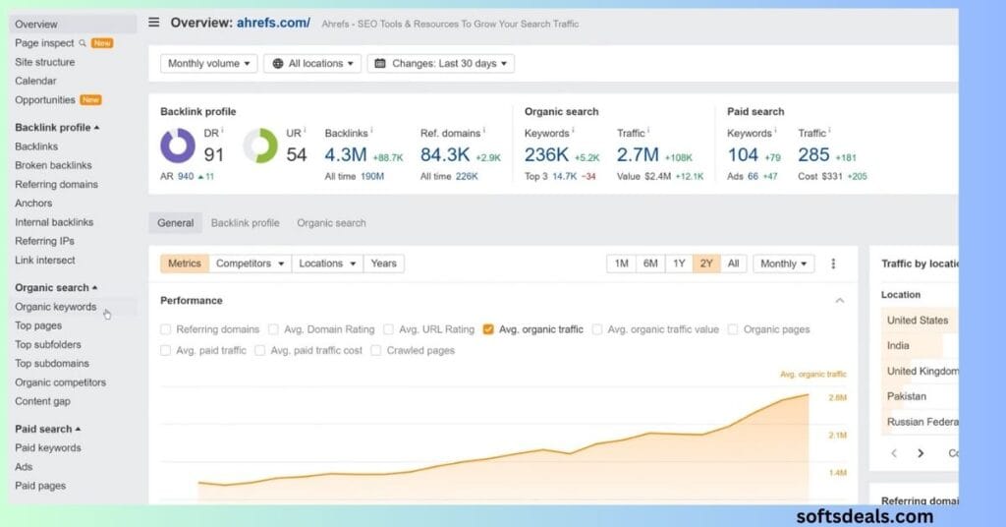Go to previous locations page arrow
1006x527 pixels.
(894, 453)
